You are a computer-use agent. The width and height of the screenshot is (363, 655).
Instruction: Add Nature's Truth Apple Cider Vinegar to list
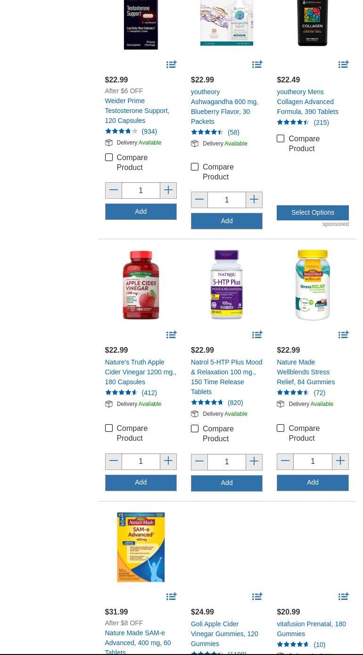click(x=172, y=334)
